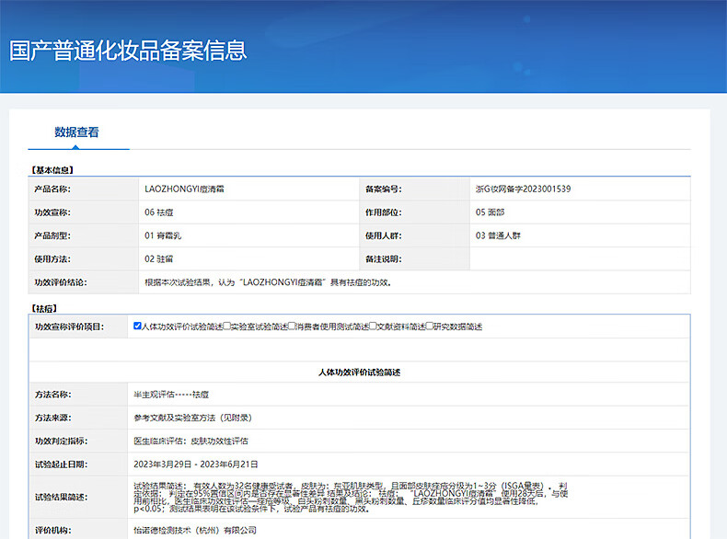This screenshot has width=727, height=539.
Task: Click the 备案编号 label
Action: [x=384, y=189]
